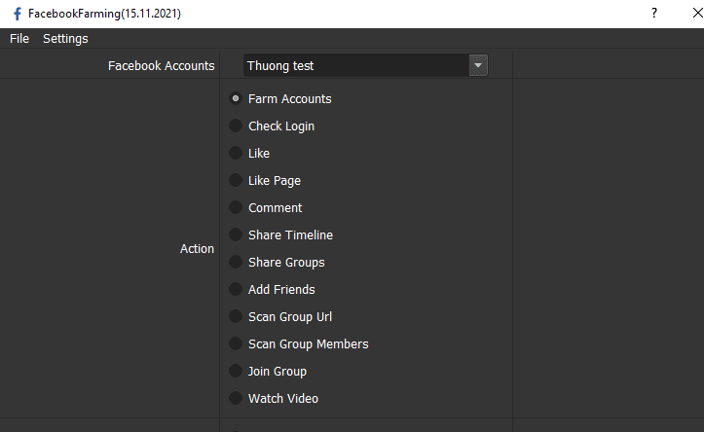Choose the Like action radio button
Screen dimensions: 704x432
coord(236,153)
